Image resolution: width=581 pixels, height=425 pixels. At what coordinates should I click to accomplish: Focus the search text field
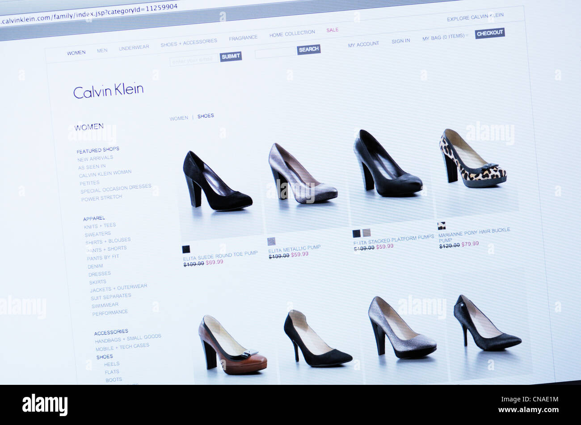click(276, 53)
